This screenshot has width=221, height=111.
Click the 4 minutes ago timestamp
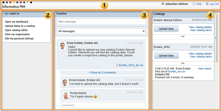coord(135,80)
